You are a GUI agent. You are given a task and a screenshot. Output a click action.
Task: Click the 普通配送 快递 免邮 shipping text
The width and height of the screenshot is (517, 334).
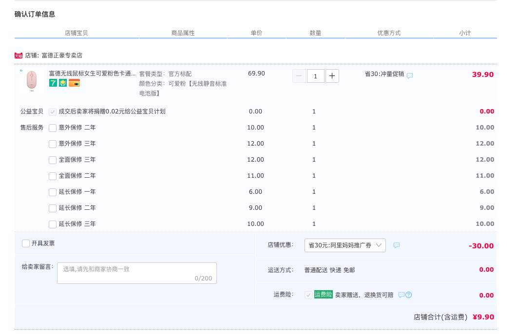(330, 270)
